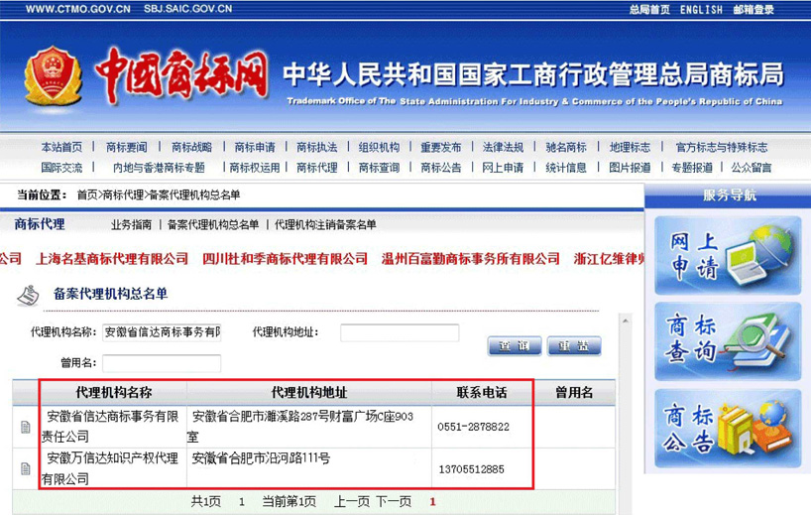The height and width of the screenshot is (515, 811).
Task: Click the scrollbar up arrow beside list
Action: coord(625,322)
